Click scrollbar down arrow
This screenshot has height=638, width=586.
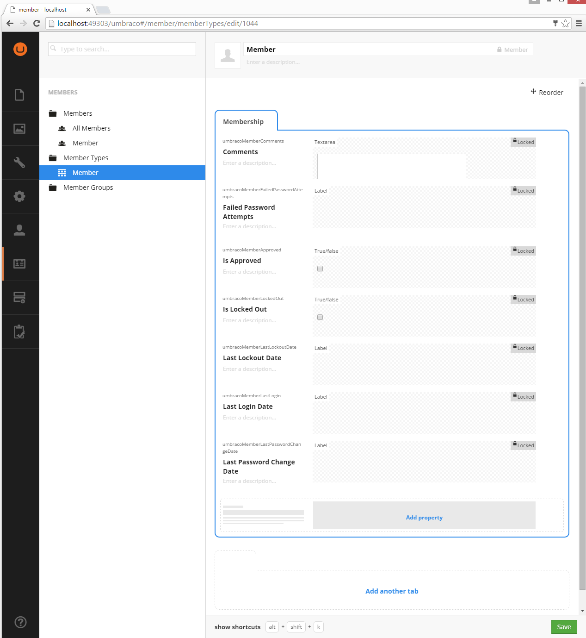point(582,611)
